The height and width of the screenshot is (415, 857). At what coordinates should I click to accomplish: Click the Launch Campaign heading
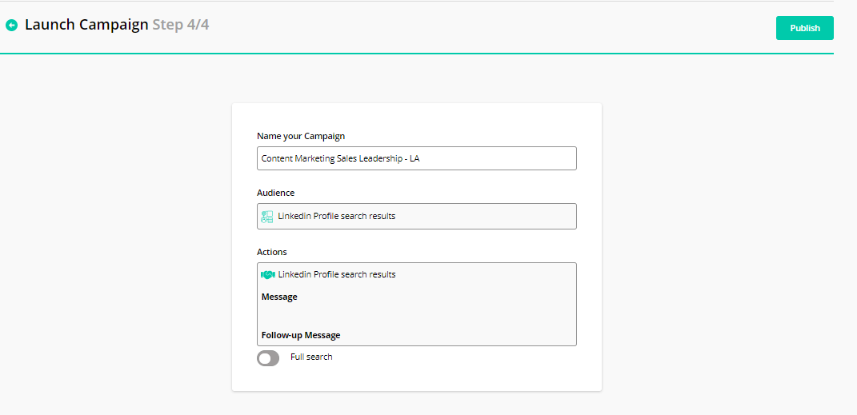click(x=86, y=25)
